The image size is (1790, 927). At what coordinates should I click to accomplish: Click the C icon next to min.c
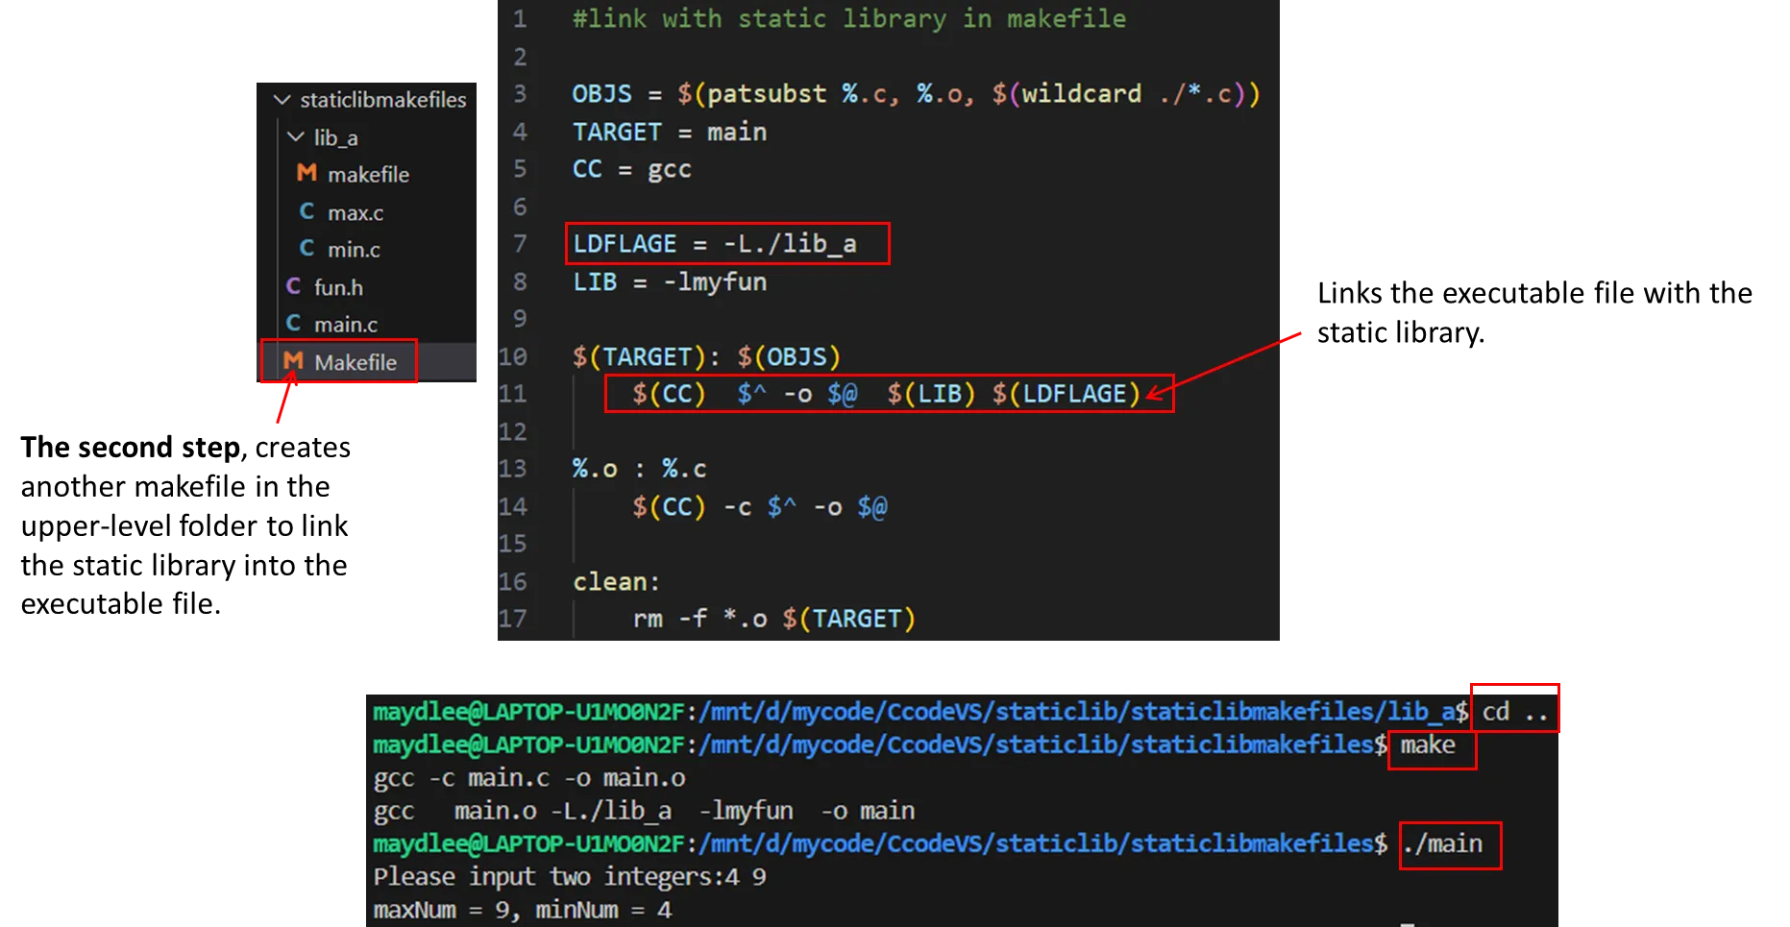307,249
